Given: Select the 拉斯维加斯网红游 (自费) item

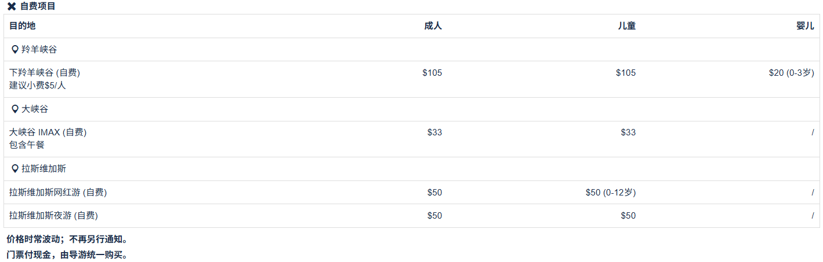Looking at the screenshot, I should click(58, 193).
